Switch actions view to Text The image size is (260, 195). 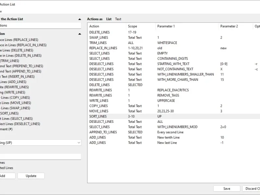[118, 19]
